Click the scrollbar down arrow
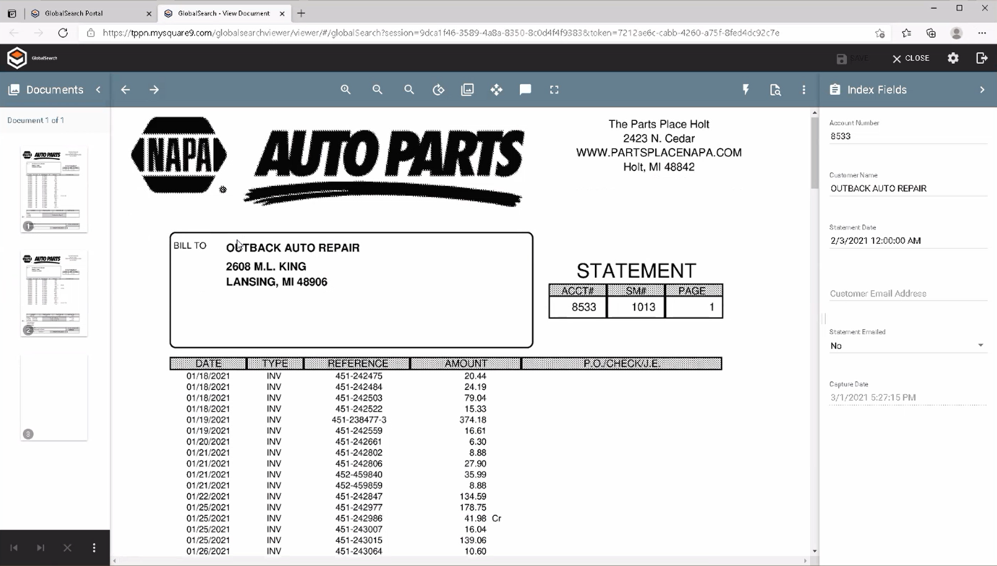This screenshot has width=997, height=566. point(815,551)
